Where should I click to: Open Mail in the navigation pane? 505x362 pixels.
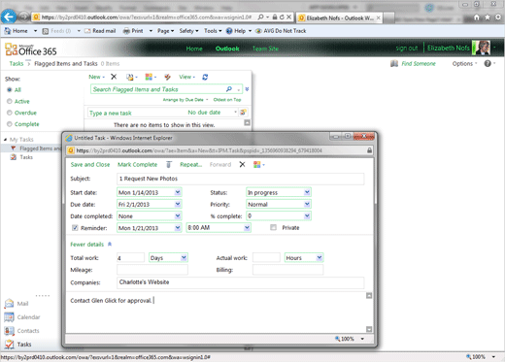pos(17,304)
